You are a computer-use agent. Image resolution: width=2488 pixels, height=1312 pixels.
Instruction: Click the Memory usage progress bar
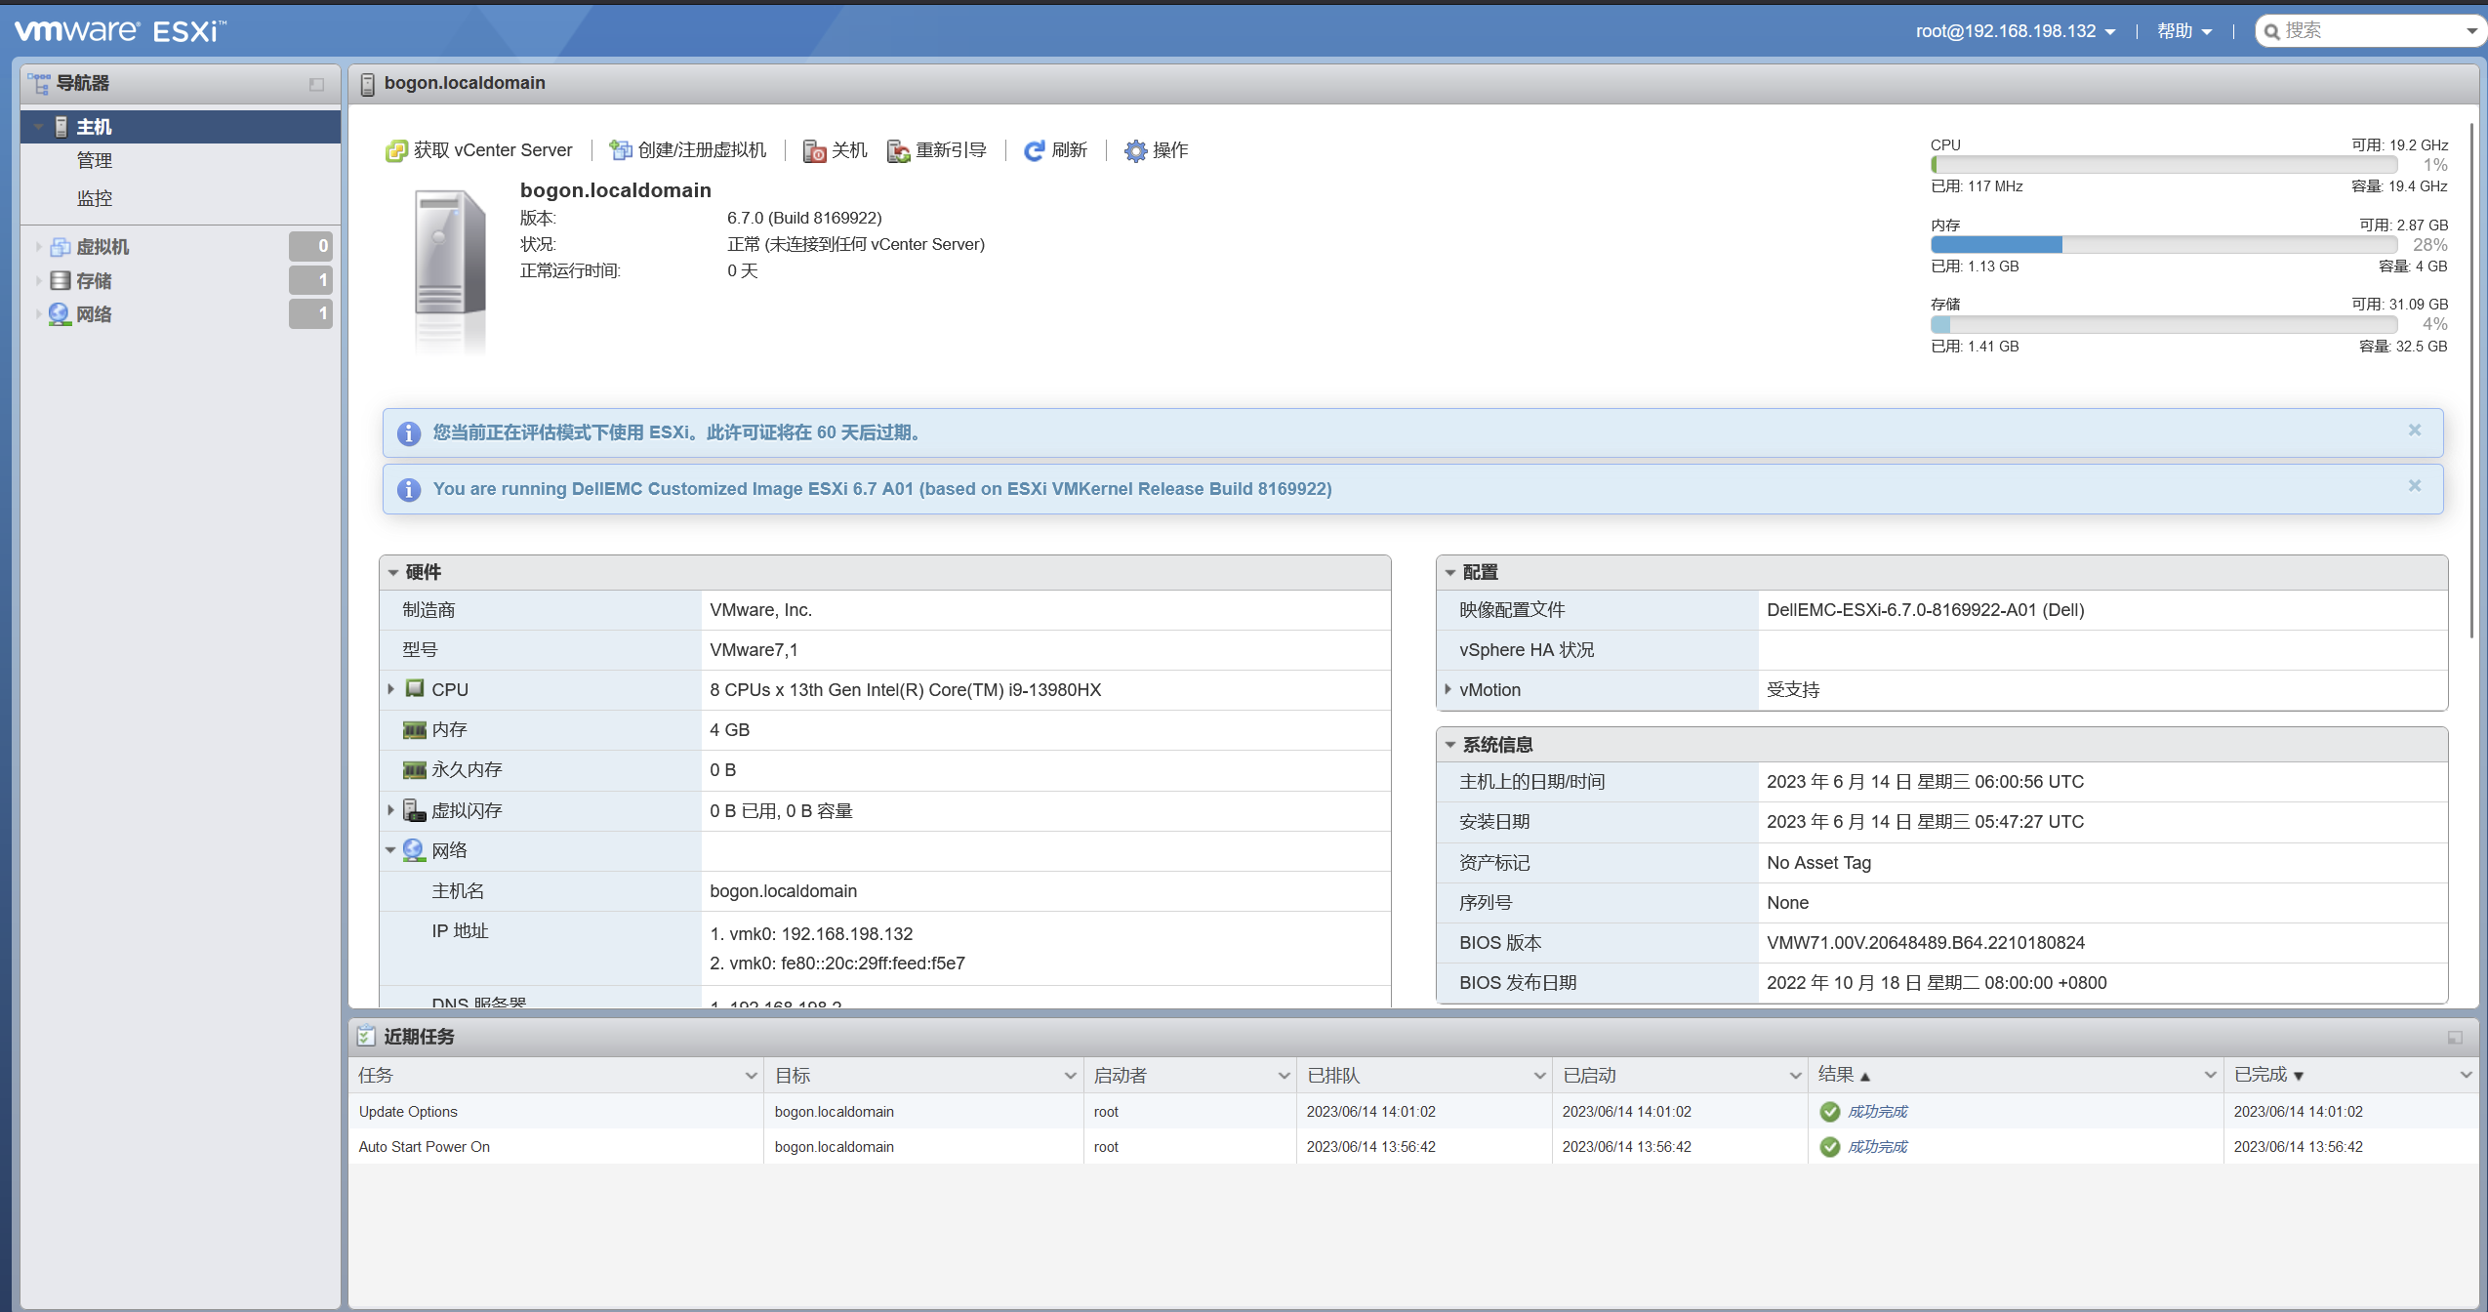tap(2163, 245)
